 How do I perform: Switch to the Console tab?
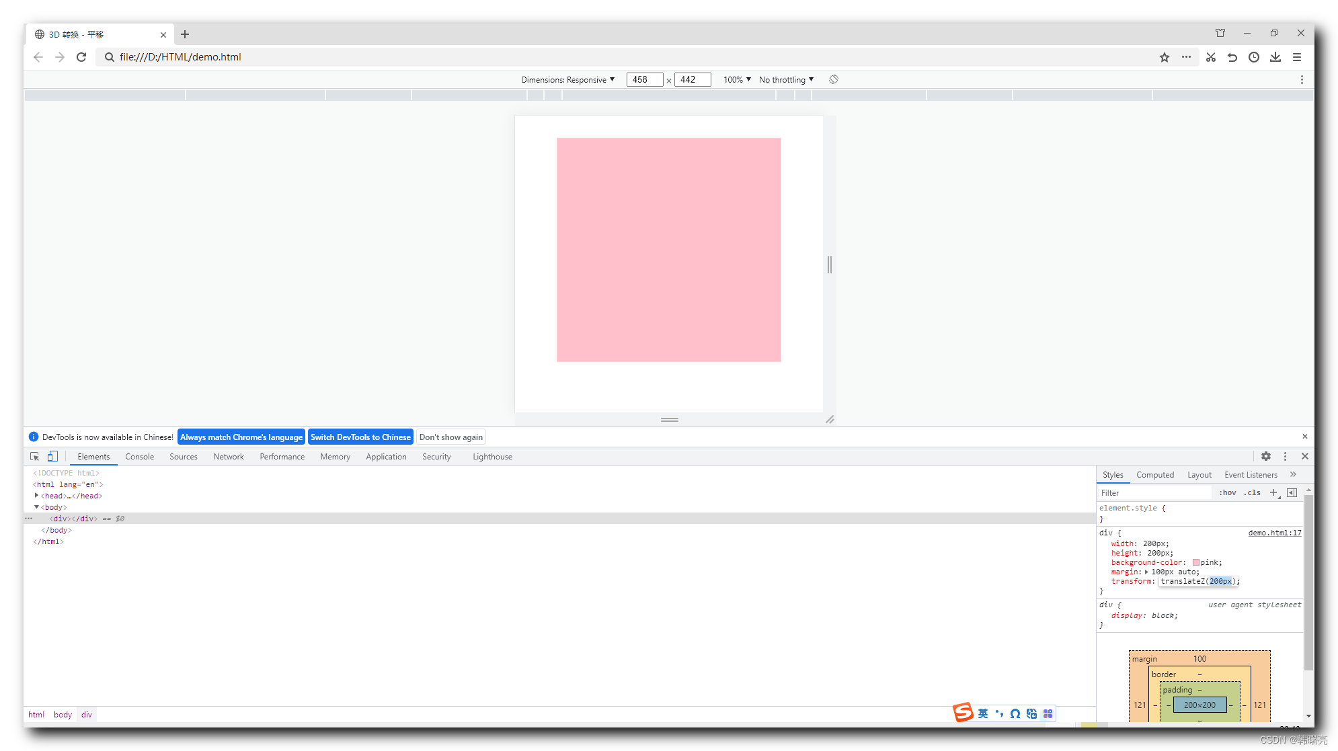(x=140, y=457)
